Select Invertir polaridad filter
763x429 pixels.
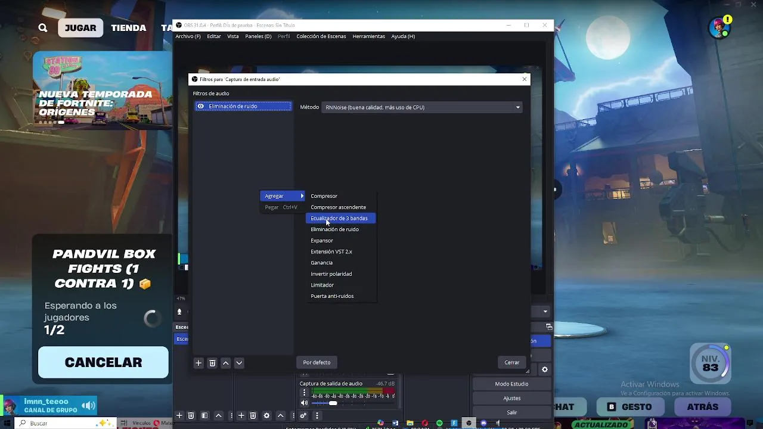(x=341, y=274)
